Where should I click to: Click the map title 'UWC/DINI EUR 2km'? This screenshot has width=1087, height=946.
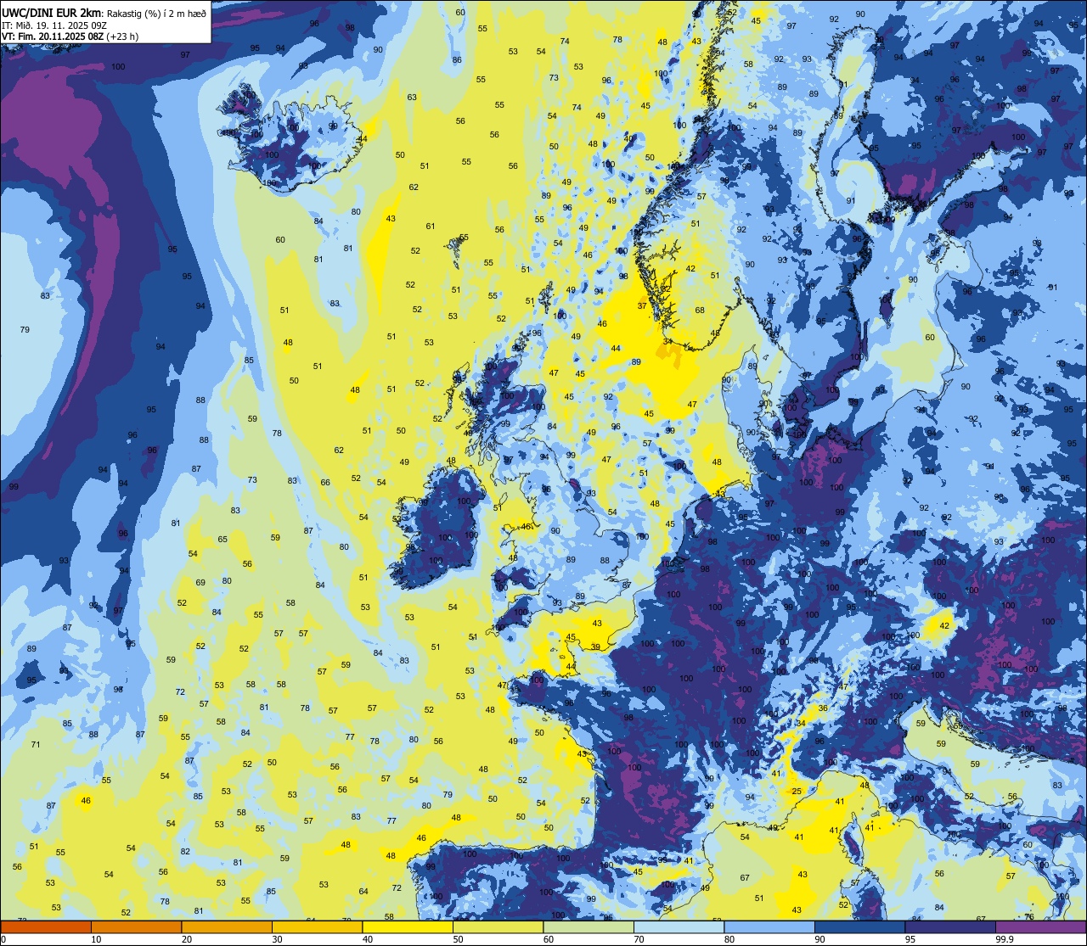[x=51, y=13]
